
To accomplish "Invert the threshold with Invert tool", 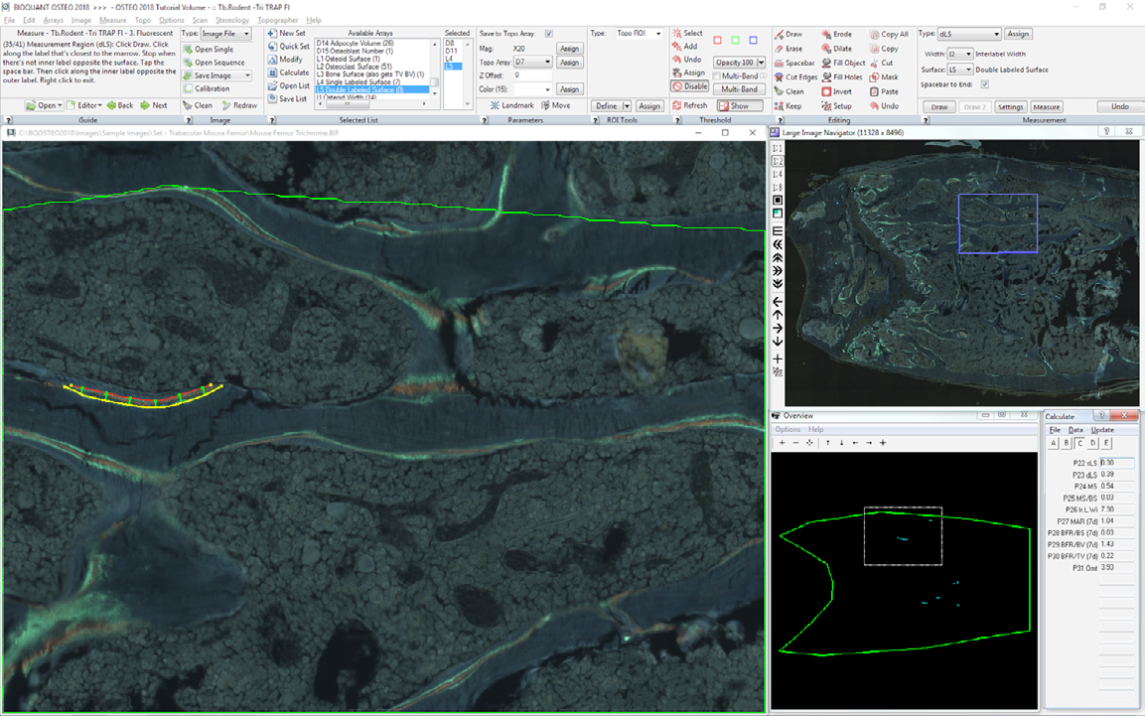I will pyautogui.click(x=837, y=92).
